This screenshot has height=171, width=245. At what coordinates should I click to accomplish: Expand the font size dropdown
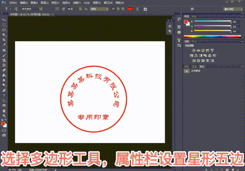click(80, 9)
